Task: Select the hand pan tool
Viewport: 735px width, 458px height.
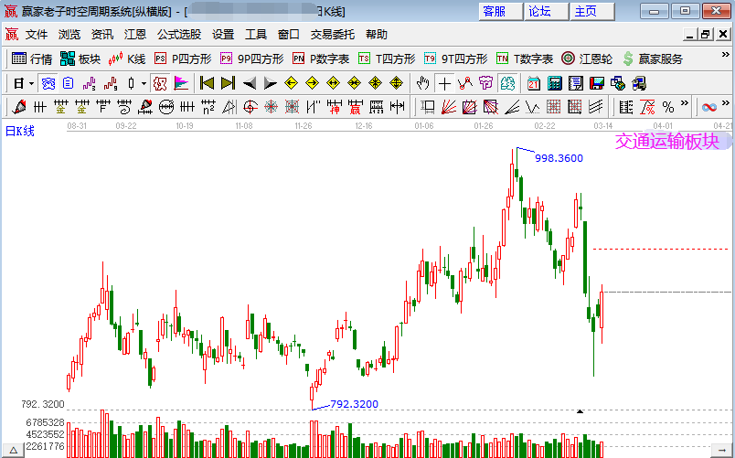Action: point(423,83)
